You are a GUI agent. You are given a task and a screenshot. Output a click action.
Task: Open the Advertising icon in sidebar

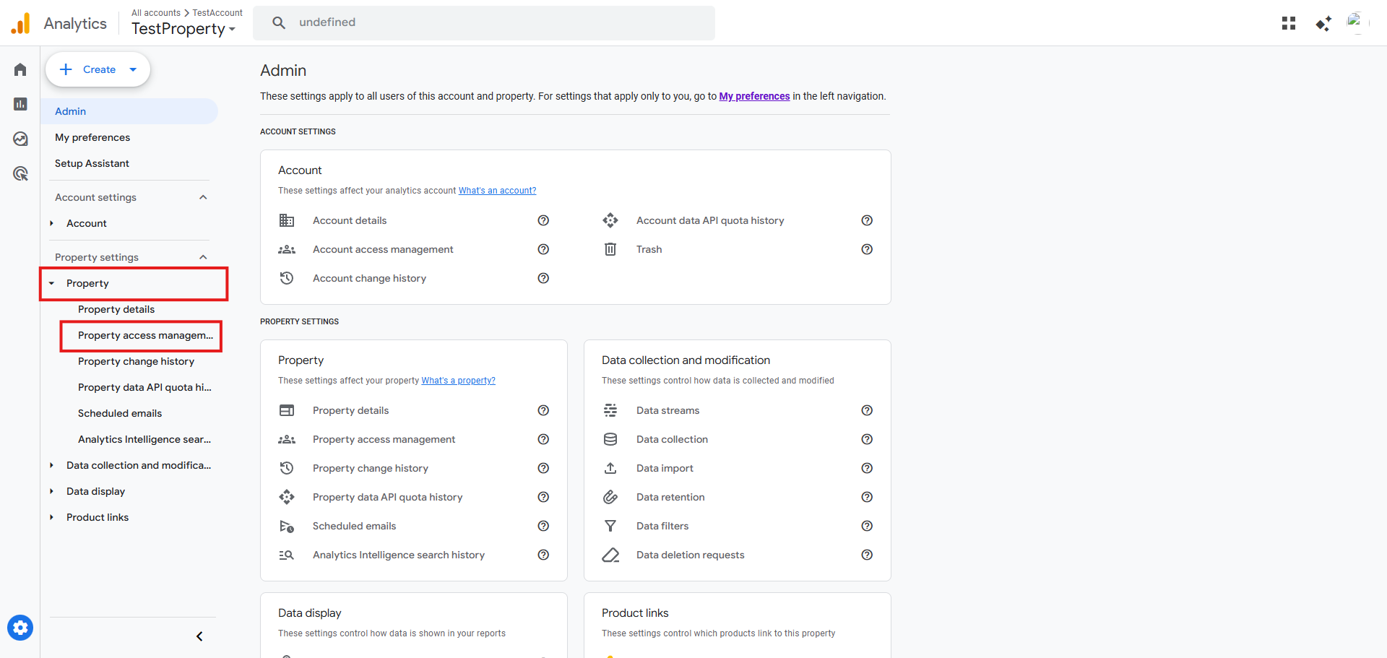point(20,173)
